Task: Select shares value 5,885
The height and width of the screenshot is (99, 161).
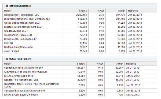Action: [x=82, y=85]
